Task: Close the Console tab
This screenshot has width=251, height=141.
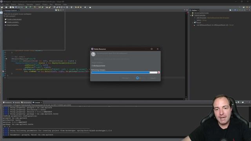Action: point(41,103)
